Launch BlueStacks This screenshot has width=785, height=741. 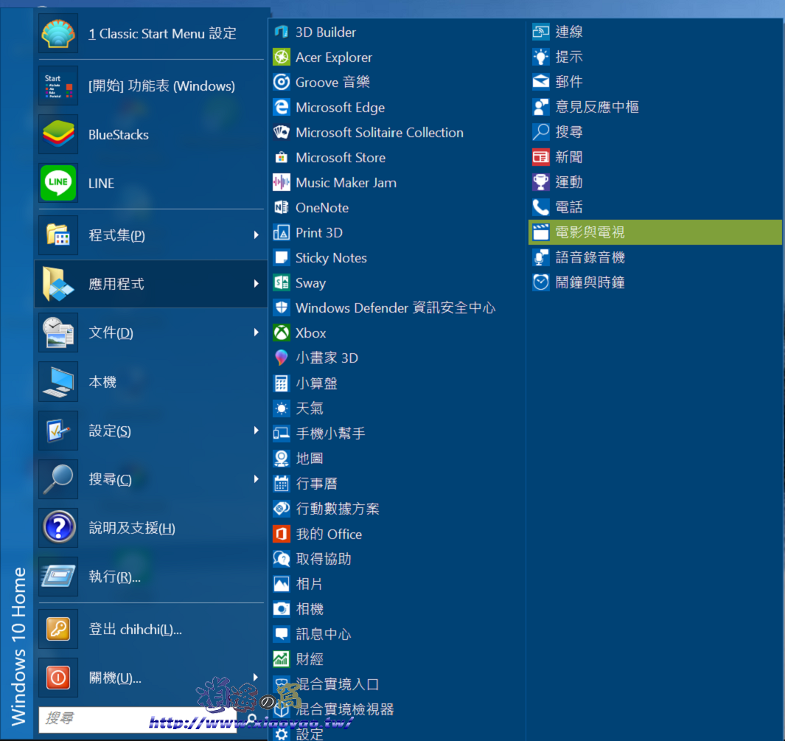(x=119, y=134)
